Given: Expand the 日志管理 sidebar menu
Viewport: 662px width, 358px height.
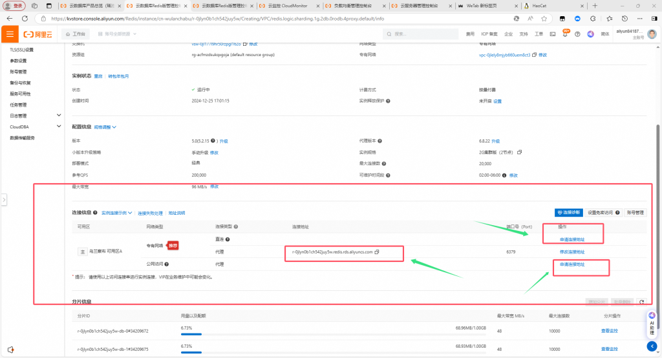Looking at the screenshot, I should pos(59,115).
